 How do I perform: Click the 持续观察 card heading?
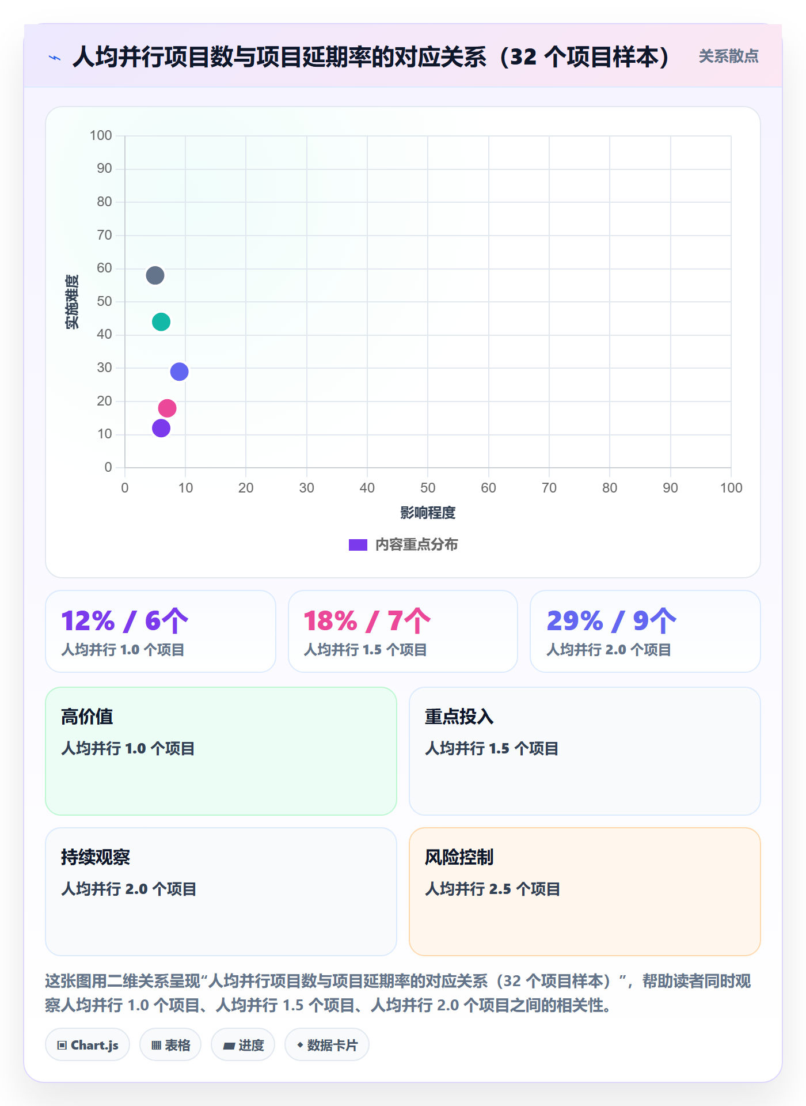pos(96,857)
